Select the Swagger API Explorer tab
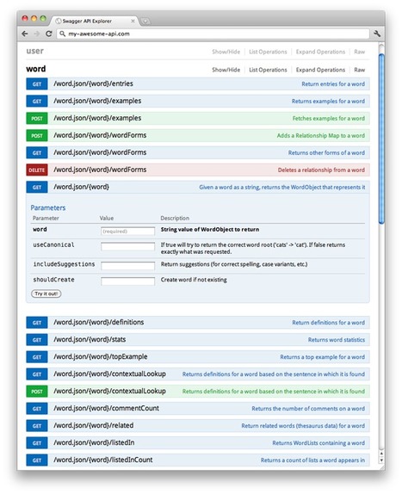This screenshot has height=494, width=402. pyautogui.click(x=95, y=21)
